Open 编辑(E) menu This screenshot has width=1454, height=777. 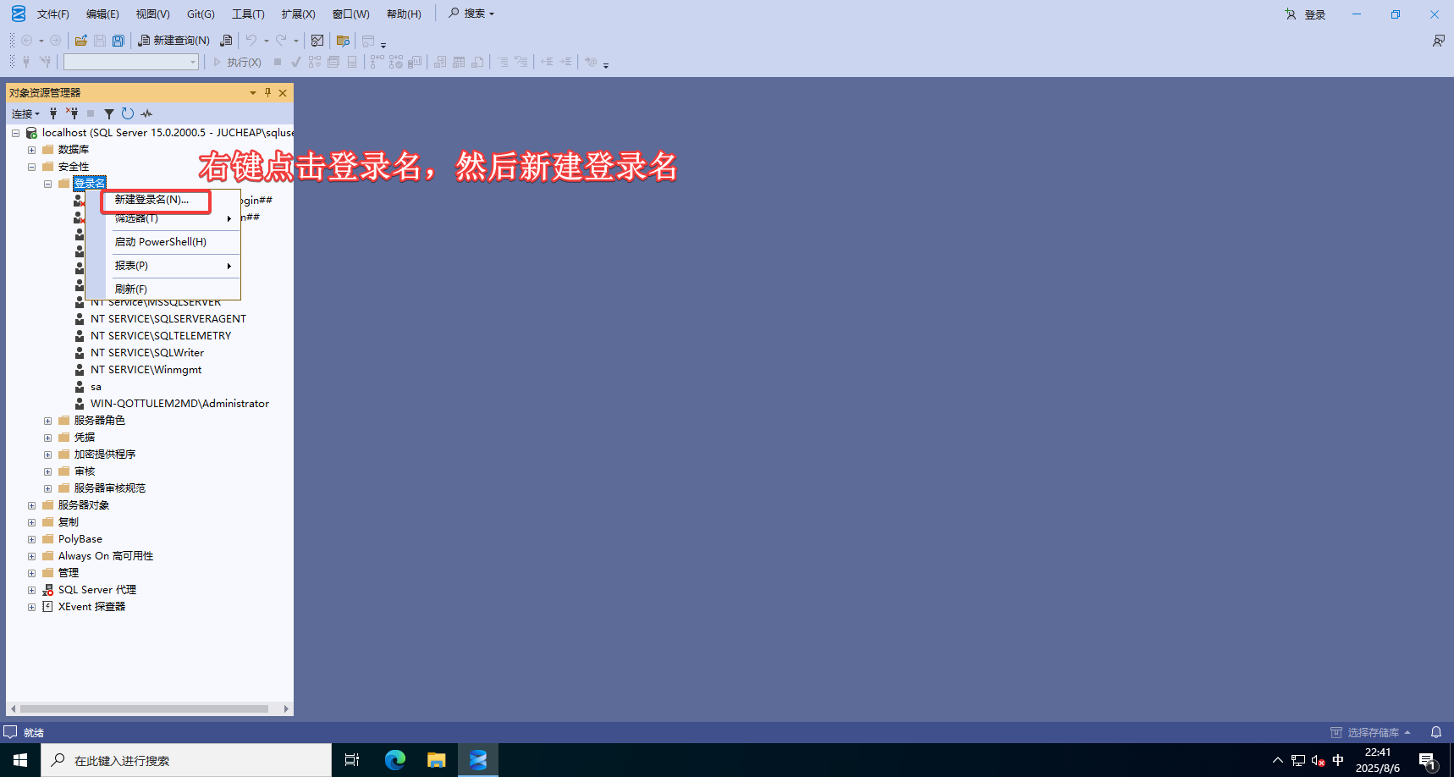click(x=102, y=14)
